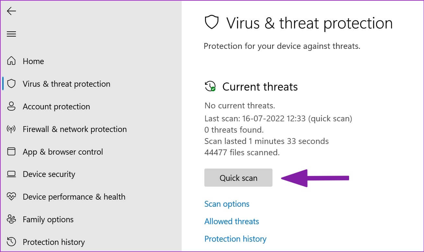Open the hamburger navigation menu
Image resolution: width=424 pixels, height=252 pixels.
click(x=11, y=34)
